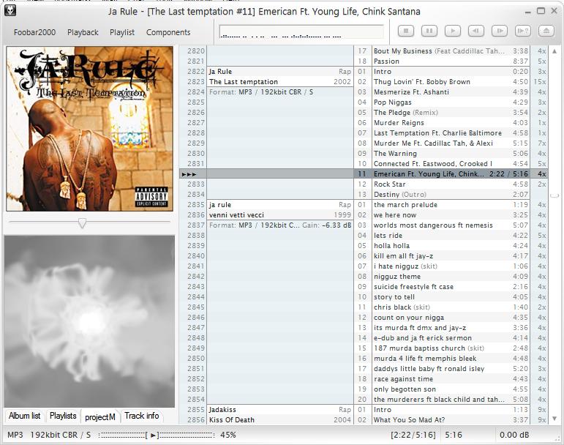Skip to the next track
The height and width of the screenshot is (445, 564).
500,31
